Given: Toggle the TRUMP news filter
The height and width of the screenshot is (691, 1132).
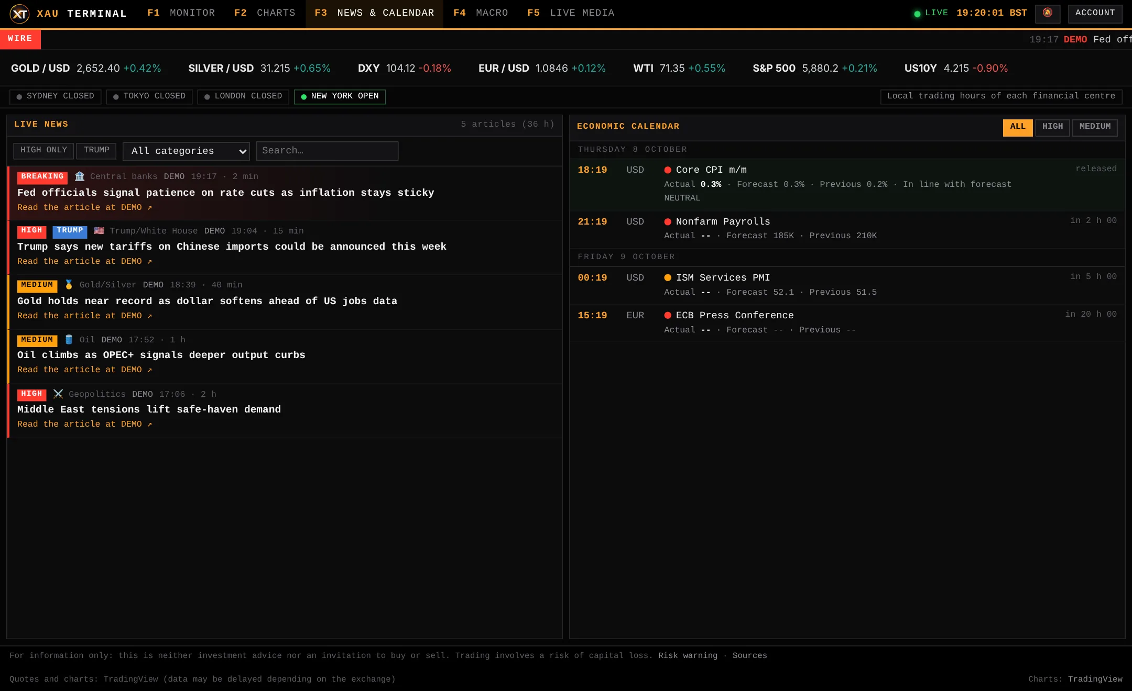Looking at the screenshot, I should [96, 151].
